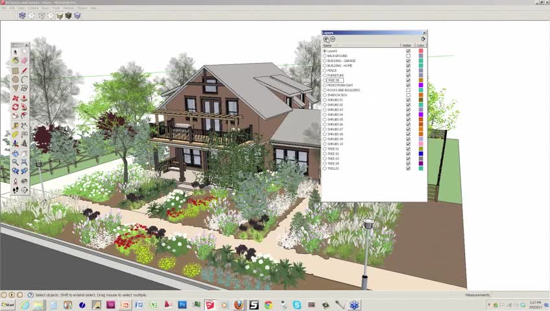Image resolution: width=550 pixels, height=311 pixels.
Task: Select the Orbit camera tool
Action: click(x=15, y=154)
